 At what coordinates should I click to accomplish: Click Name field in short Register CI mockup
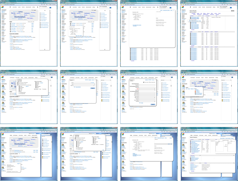pos(82,83)
